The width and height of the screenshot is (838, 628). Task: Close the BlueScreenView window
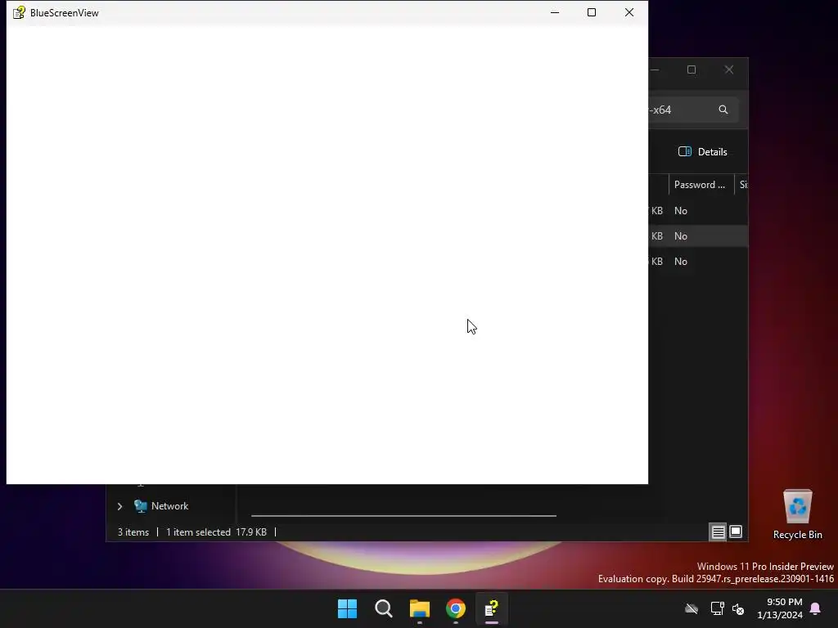(x=629, y=12)
